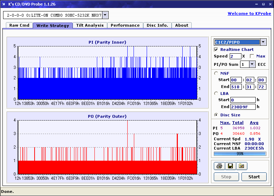Click the 99% scan progress bar
This screenshot has width=274, height=196.
[x=240, y=154]
